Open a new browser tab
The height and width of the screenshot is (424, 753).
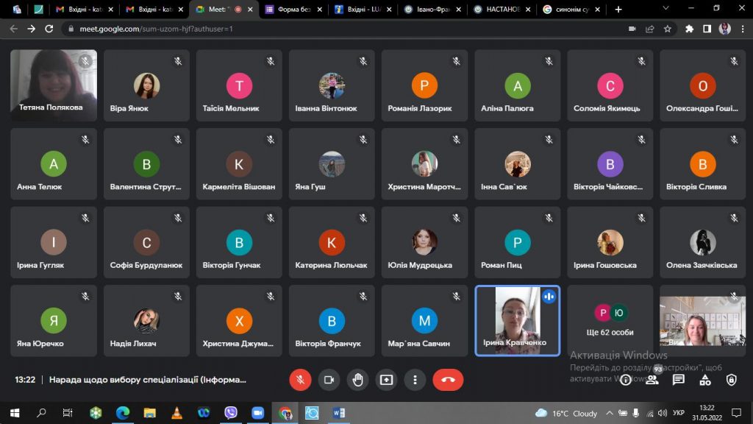pyautogui.click(x=618, y=10)
